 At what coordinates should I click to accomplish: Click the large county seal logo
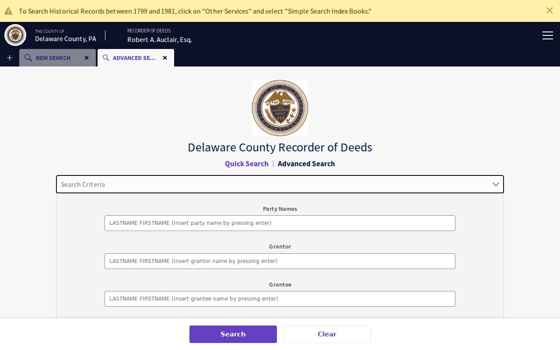click(280, 108)
